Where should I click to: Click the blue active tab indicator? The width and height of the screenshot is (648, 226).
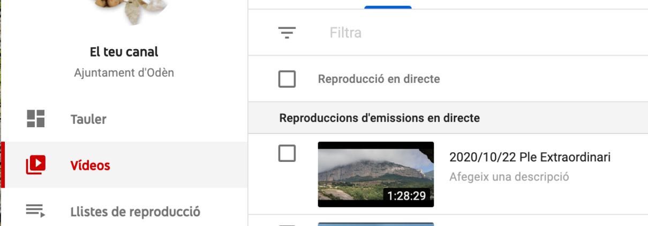coord(388,7)
